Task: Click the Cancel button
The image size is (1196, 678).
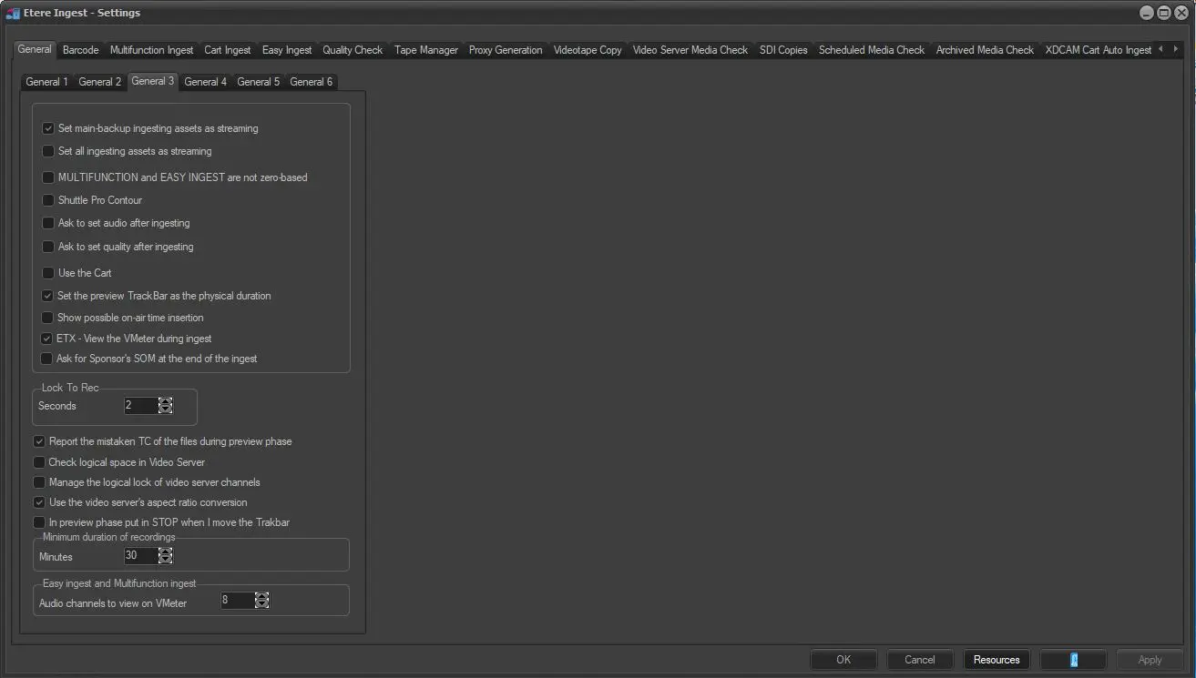Action: coord(919,660)
